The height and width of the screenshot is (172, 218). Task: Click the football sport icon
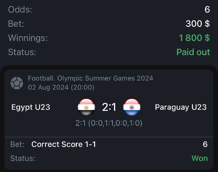[17, 83]
